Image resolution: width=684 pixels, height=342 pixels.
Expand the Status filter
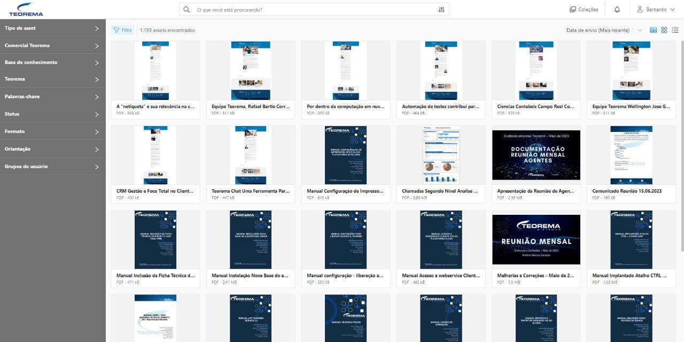pos(53,114)
